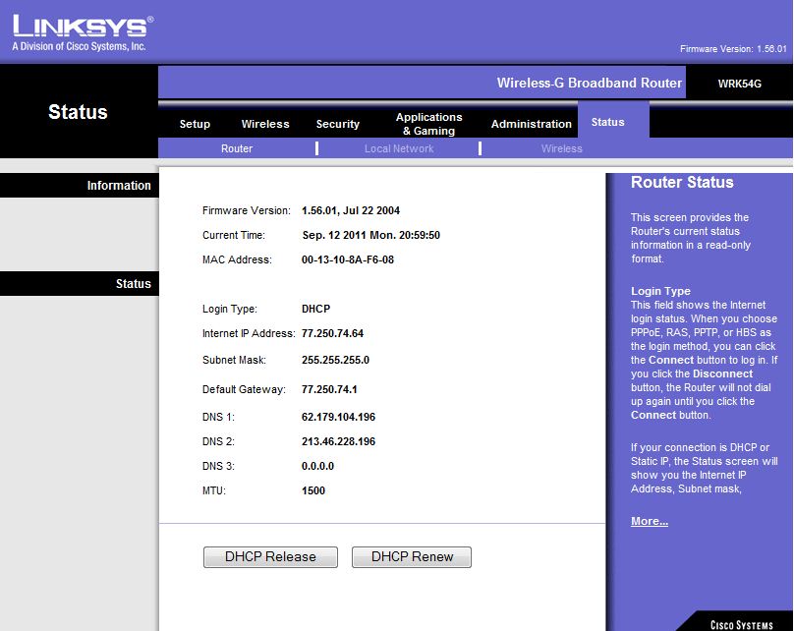Click the Information section header
794x631 pixels.
point(80,186)
